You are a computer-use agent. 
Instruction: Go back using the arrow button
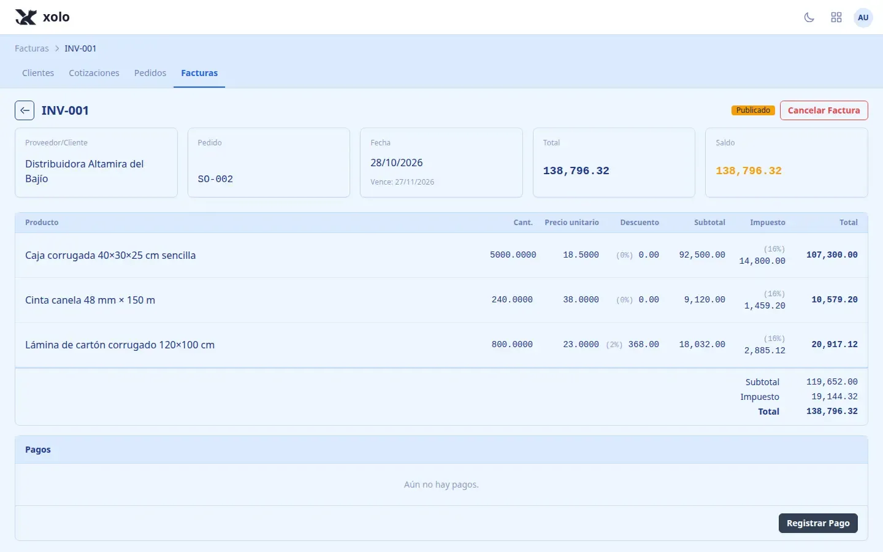click(x=25, y=110)
